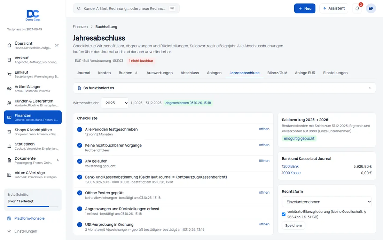Click the search magnifier icon
Screen dimensions: 383x240
79,8
